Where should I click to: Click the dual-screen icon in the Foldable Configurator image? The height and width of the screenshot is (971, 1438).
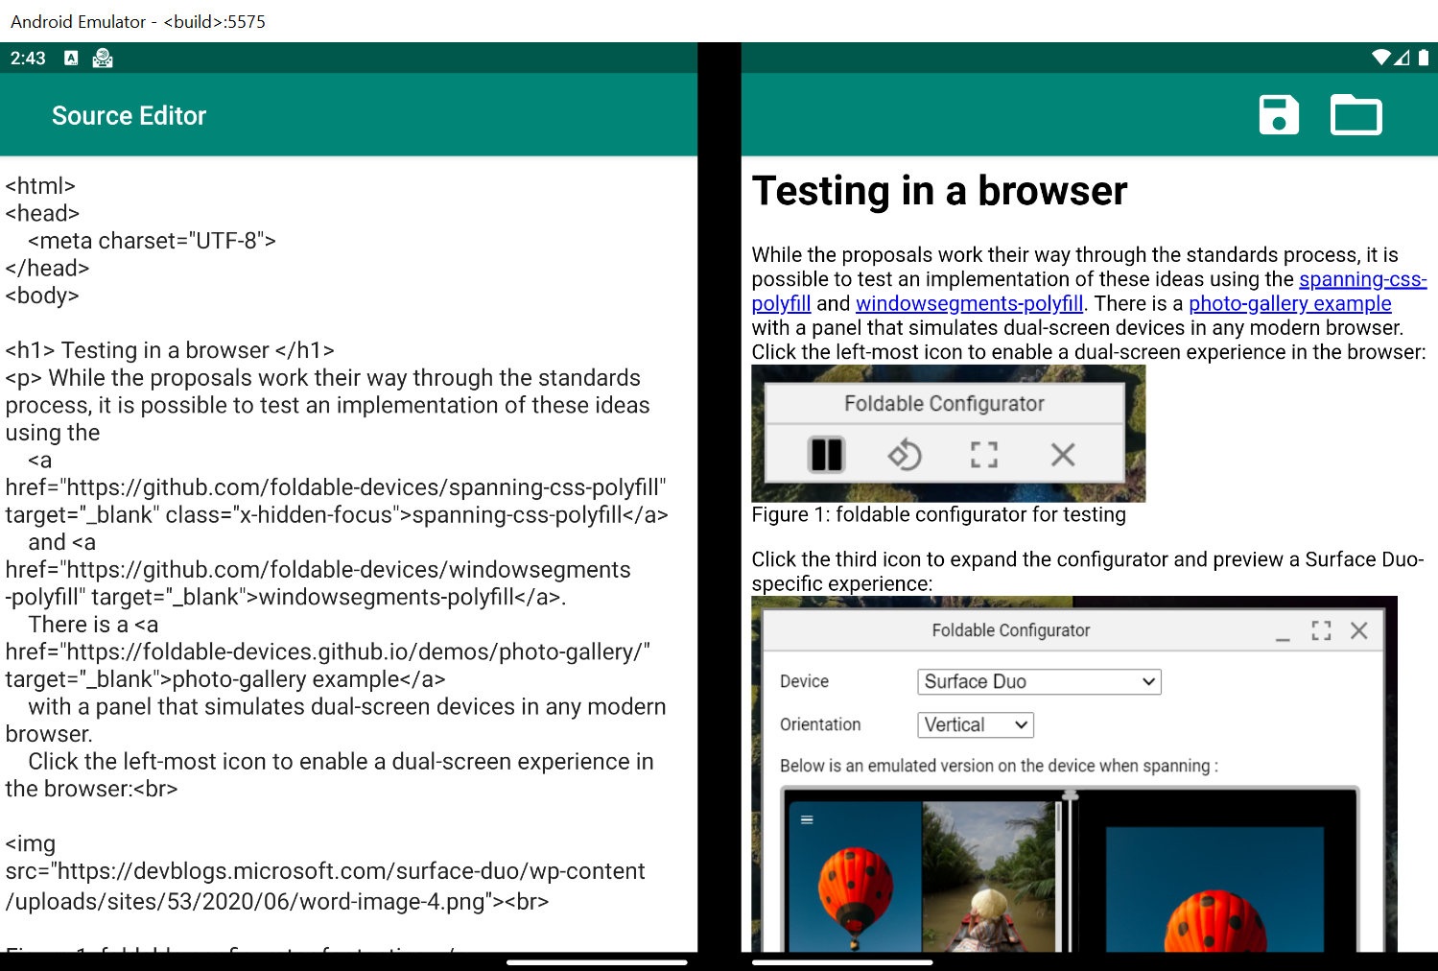coord(826,454)
